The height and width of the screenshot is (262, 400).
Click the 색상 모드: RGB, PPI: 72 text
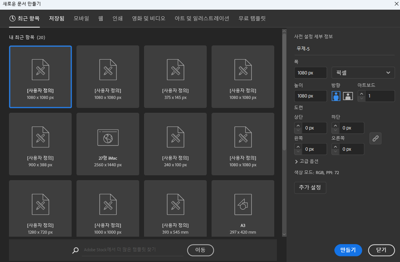[x=316, y=172]
